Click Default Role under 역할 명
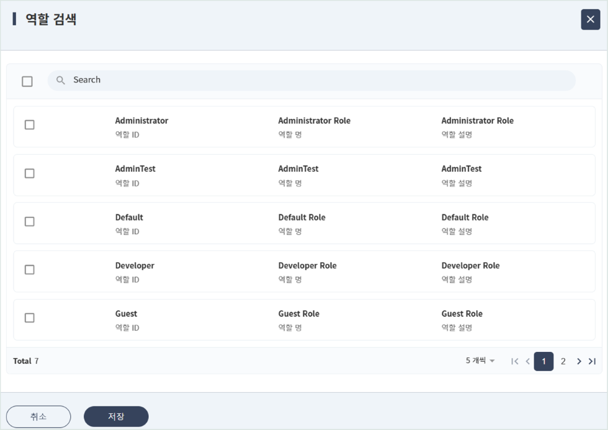 [x=302, y=217]
